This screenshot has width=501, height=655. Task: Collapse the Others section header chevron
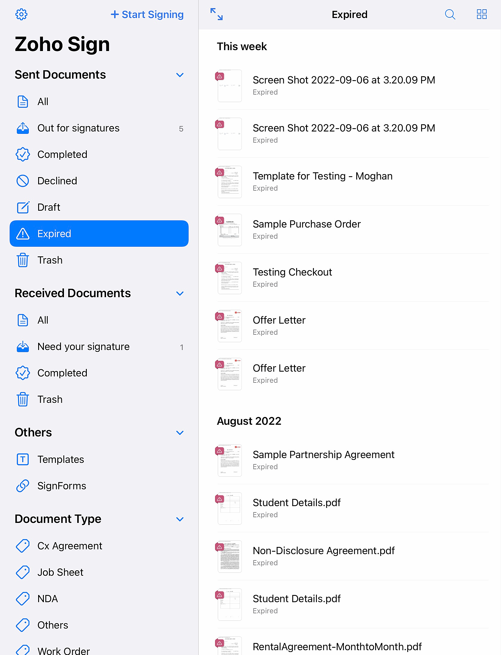tap(180, 433)
